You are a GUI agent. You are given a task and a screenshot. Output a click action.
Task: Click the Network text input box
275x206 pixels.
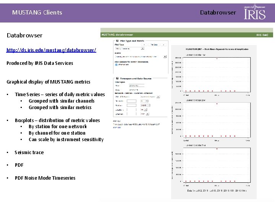tap(131, 101)
